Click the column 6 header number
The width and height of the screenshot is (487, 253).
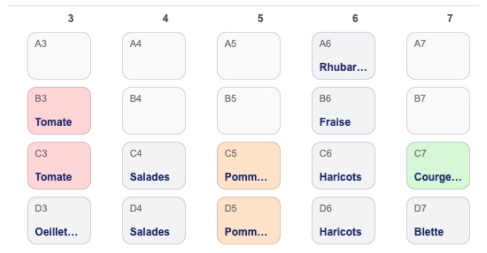coord(355,19)
